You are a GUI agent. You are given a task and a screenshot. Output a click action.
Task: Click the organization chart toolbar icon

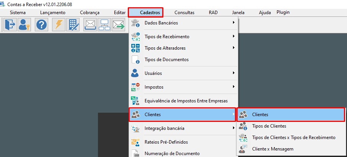pyautogui.click(x=104, y=24)
